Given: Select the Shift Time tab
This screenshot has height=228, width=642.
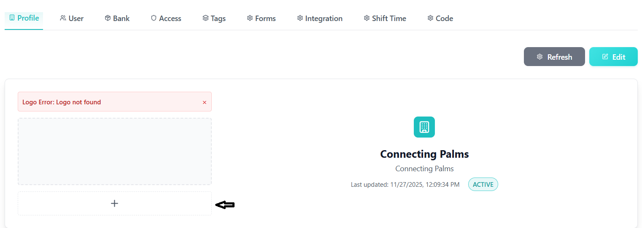Looking at the screenshot, I should (x=385, y=19).
